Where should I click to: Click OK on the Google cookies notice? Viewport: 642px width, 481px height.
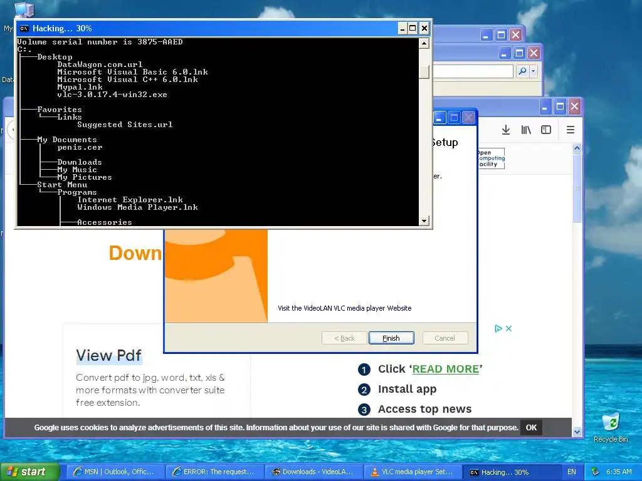pyautogui.click(x=531, y=427)
